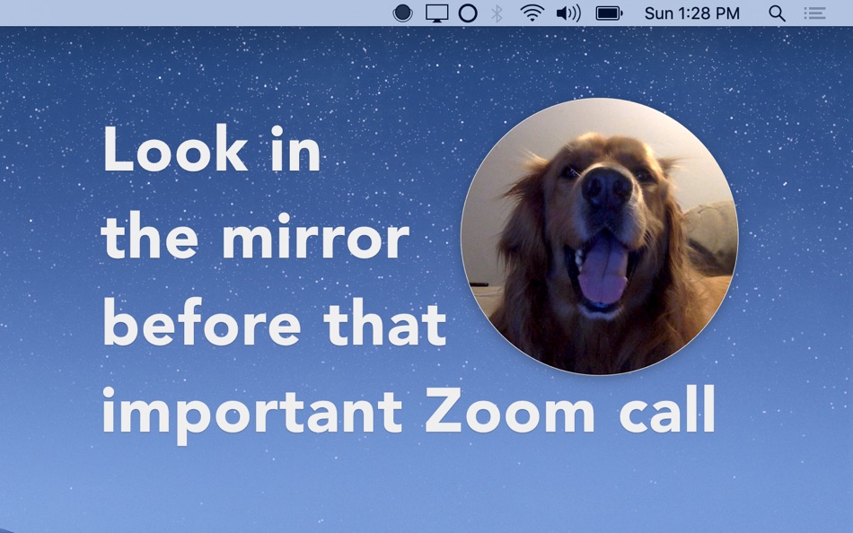This screenshot has height=533, width=853.
Task: Open Spotlight search magnifier
Action: click(x=777, y=13)
